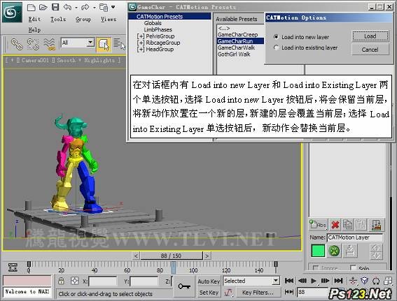Click the big Set Keys key icon

coord(184,286)
